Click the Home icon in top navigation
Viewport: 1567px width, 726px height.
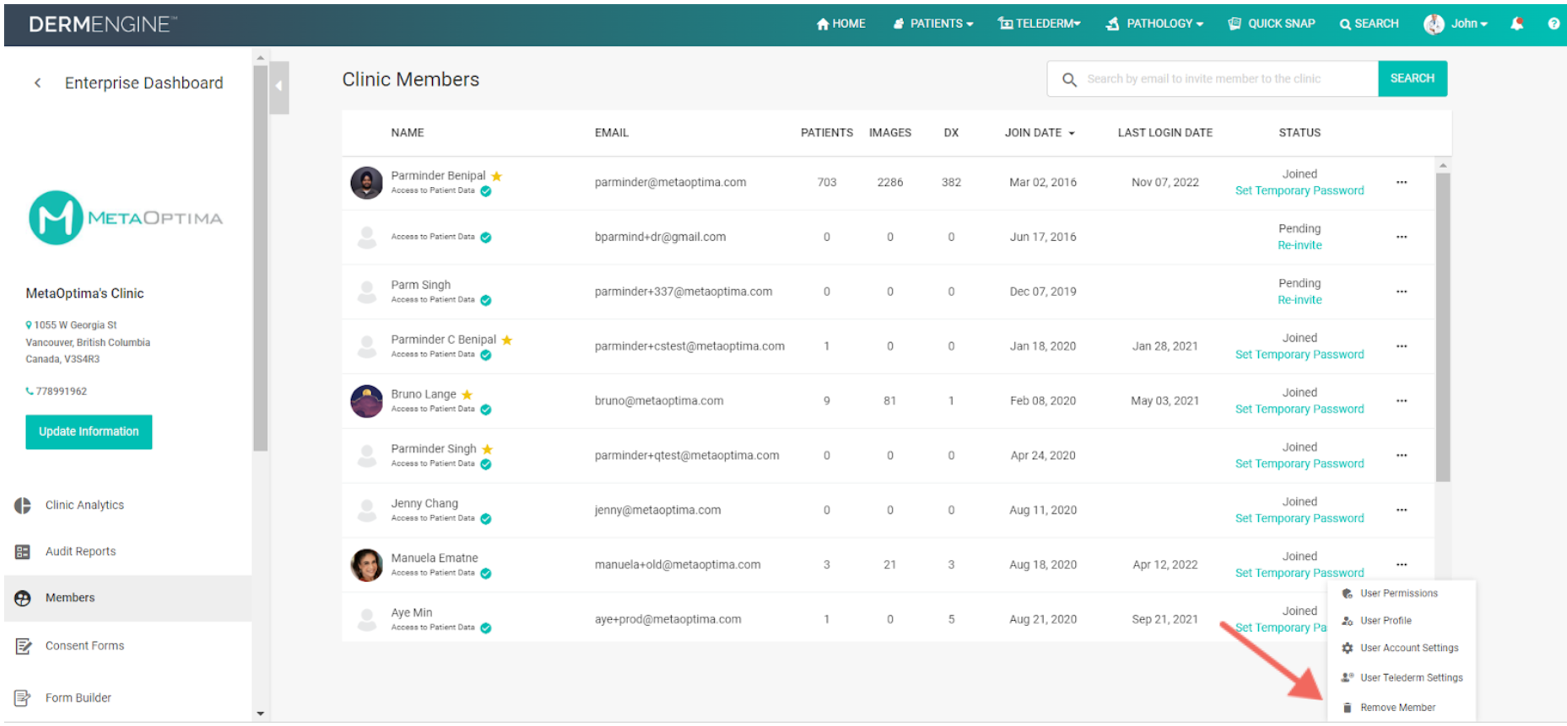click(823, 24)
